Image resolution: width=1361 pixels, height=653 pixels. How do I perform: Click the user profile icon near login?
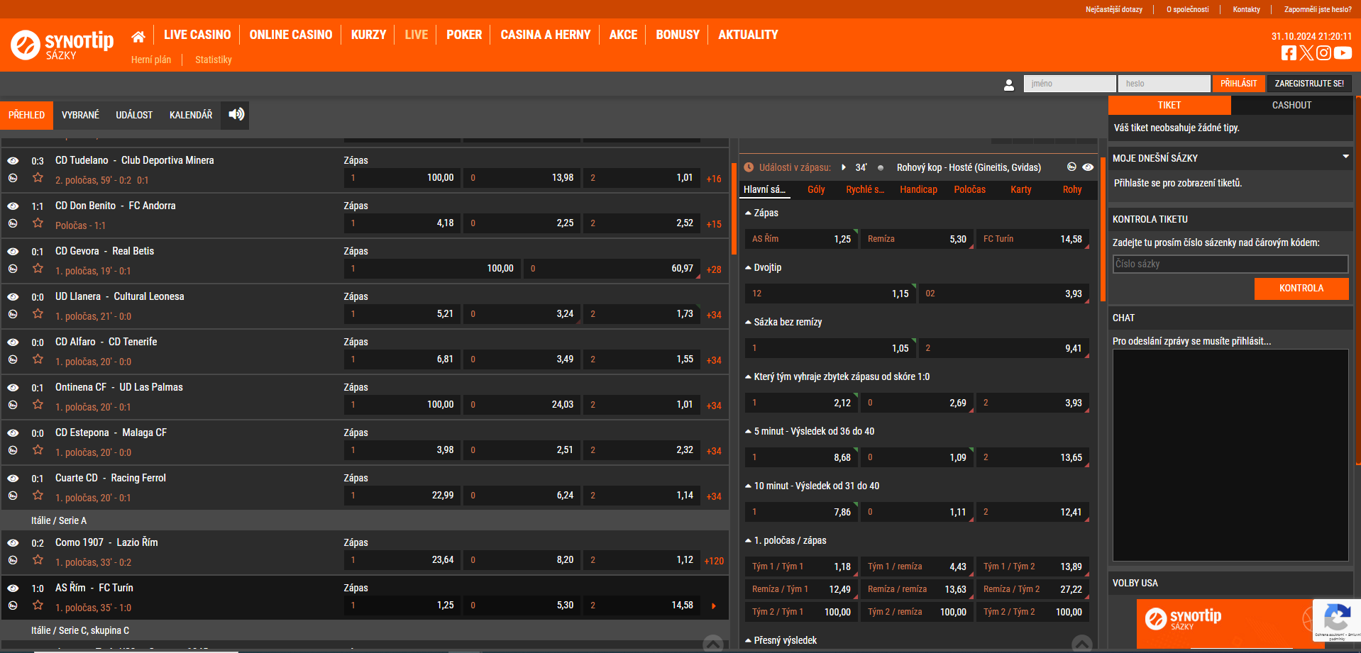(1008, 84)
